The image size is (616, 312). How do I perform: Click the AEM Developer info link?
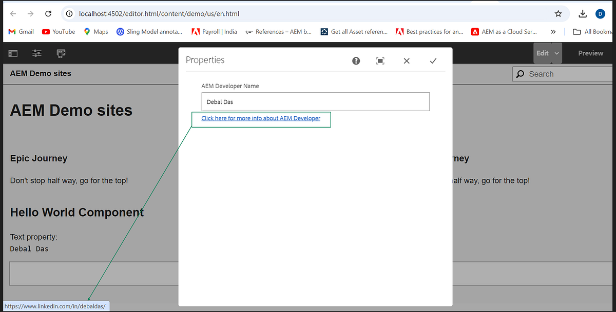pos(261,118)
